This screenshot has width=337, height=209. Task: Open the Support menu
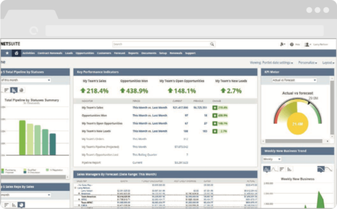pos(190,53)
